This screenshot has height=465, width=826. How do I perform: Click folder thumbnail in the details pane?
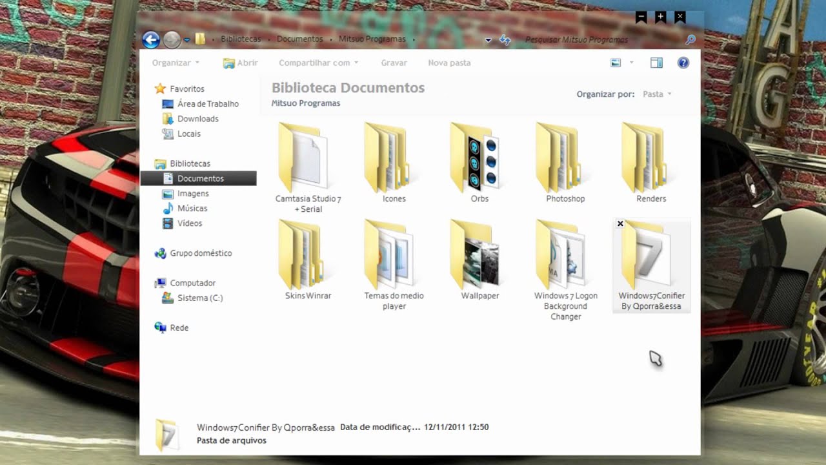(166, 435)
